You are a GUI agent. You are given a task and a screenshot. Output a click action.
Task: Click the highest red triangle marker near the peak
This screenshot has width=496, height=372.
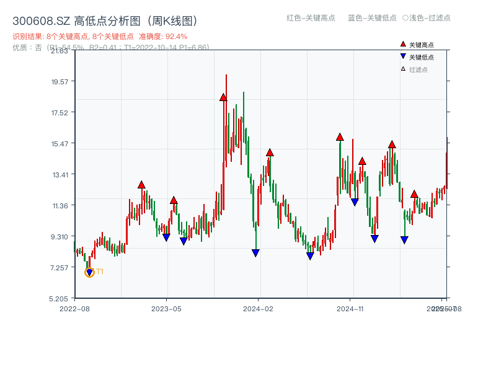tap(224, 97)
